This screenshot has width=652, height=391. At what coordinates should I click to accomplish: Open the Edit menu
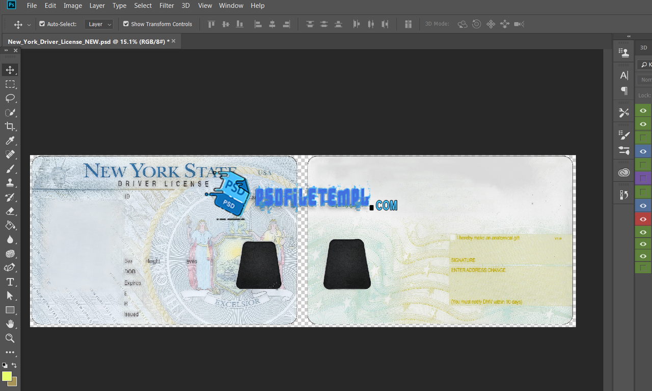pyautogui.click(x=50, y=6)
